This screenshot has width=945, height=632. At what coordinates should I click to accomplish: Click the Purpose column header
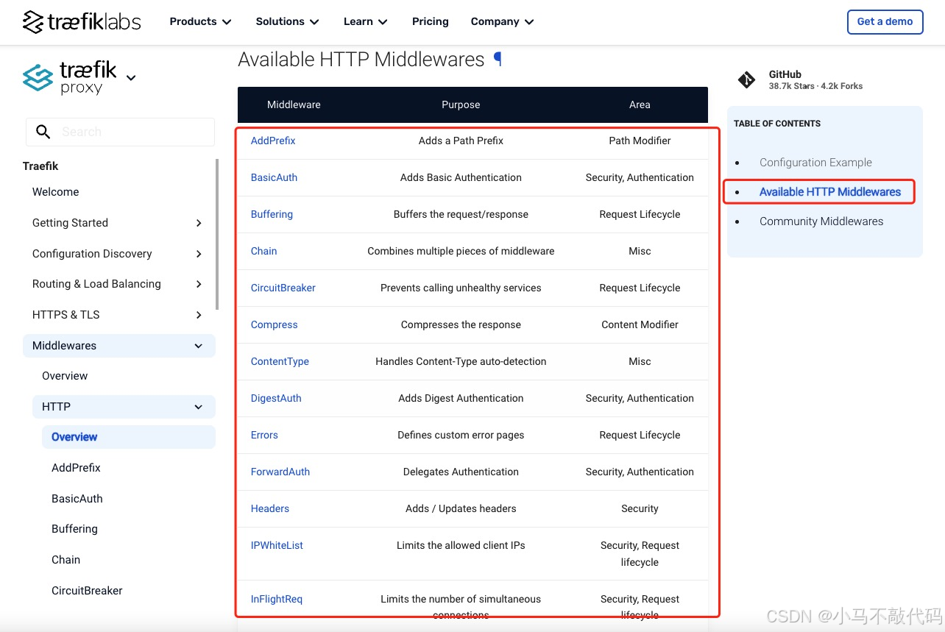(461, 104)
